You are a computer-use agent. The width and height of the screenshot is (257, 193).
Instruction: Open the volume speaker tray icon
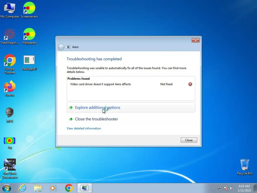(x=232, y=188)
